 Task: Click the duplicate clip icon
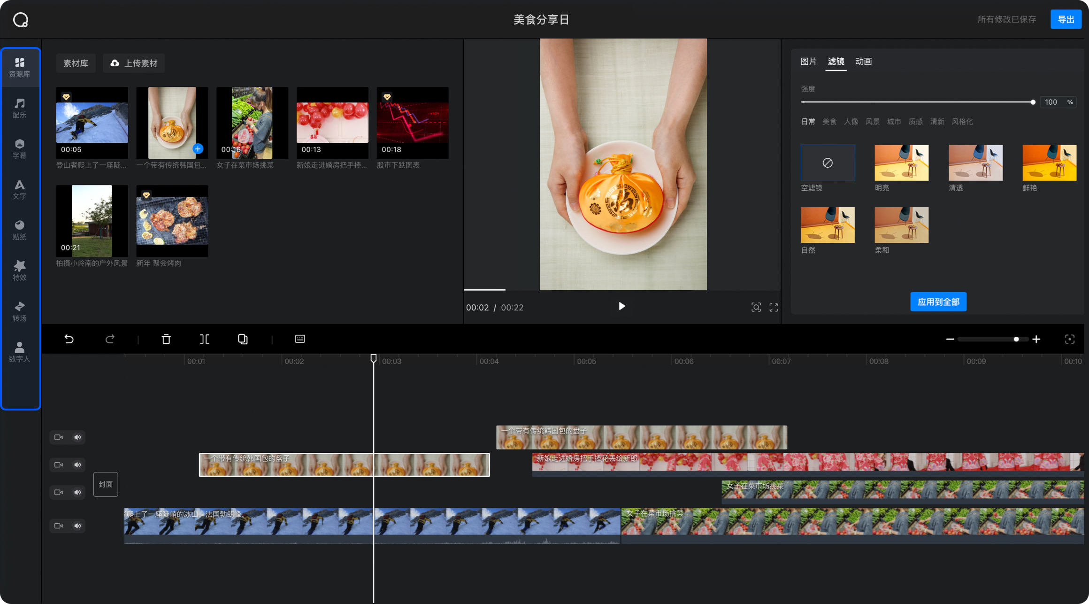coord(242,339)
